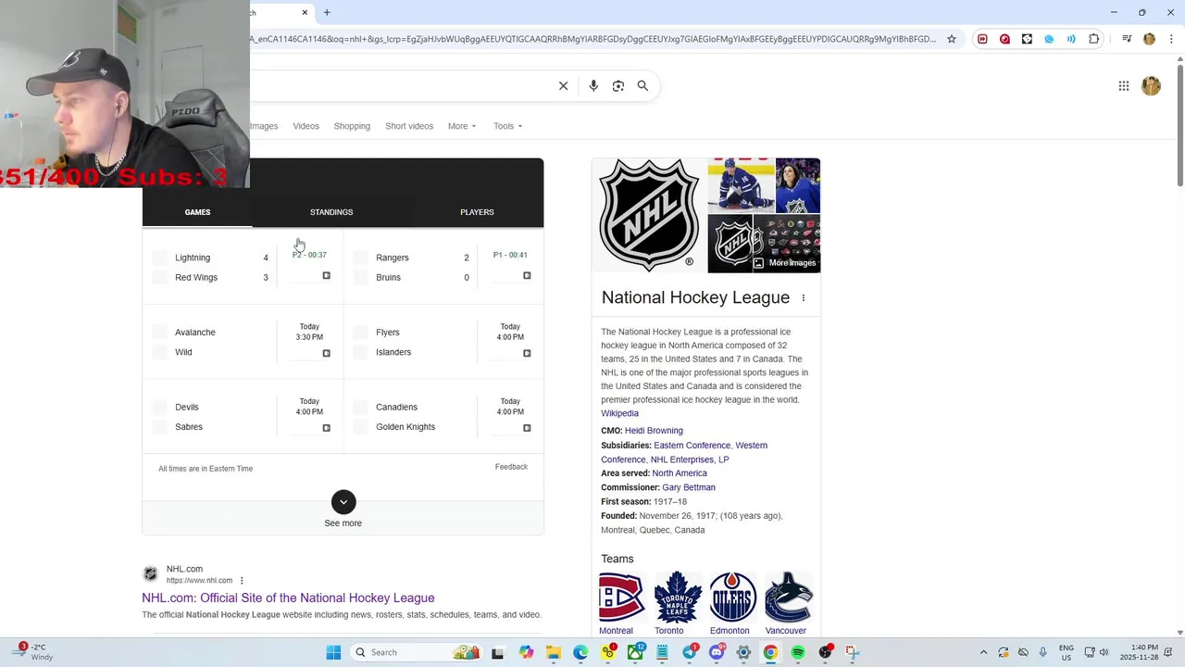Open Telegram from the taskbar

(x=690, y=652)
